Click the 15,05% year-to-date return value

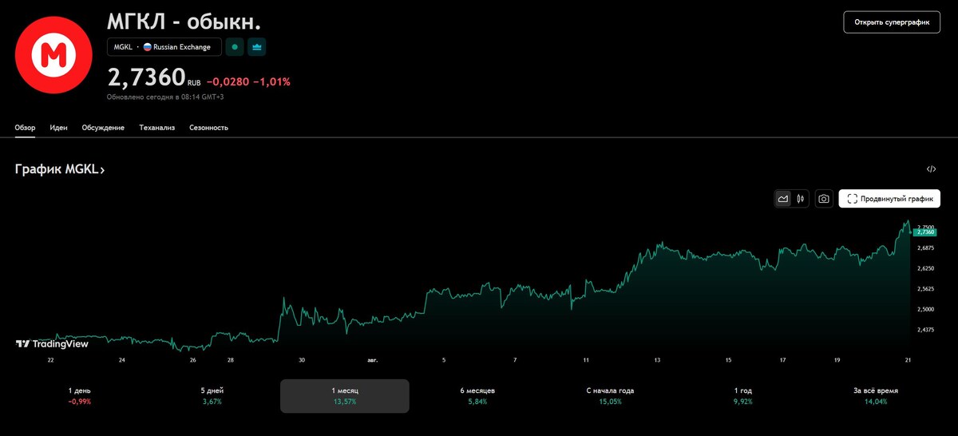click(610, 402)
